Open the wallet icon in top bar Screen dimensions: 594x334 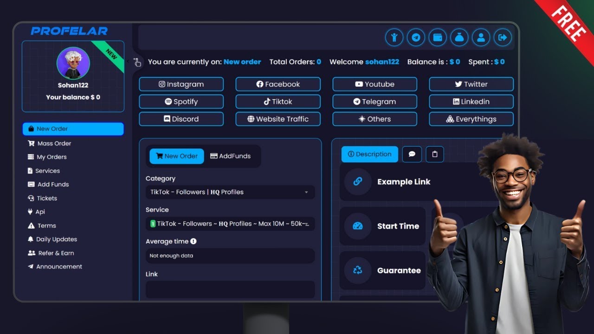point(438,38)
